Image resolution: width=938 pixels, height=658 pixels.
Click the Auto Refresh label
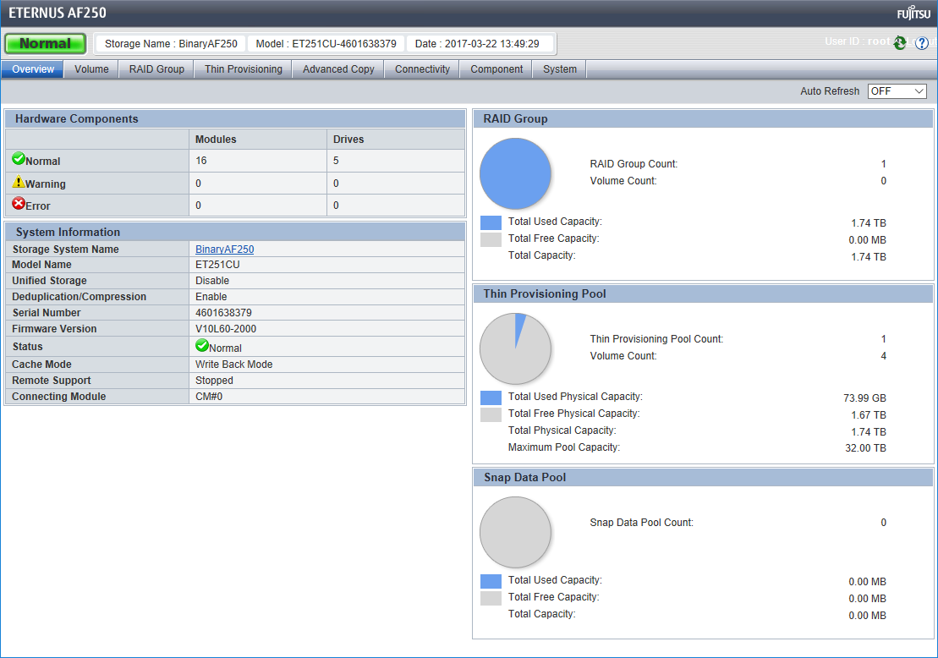(x=830, y=91)
